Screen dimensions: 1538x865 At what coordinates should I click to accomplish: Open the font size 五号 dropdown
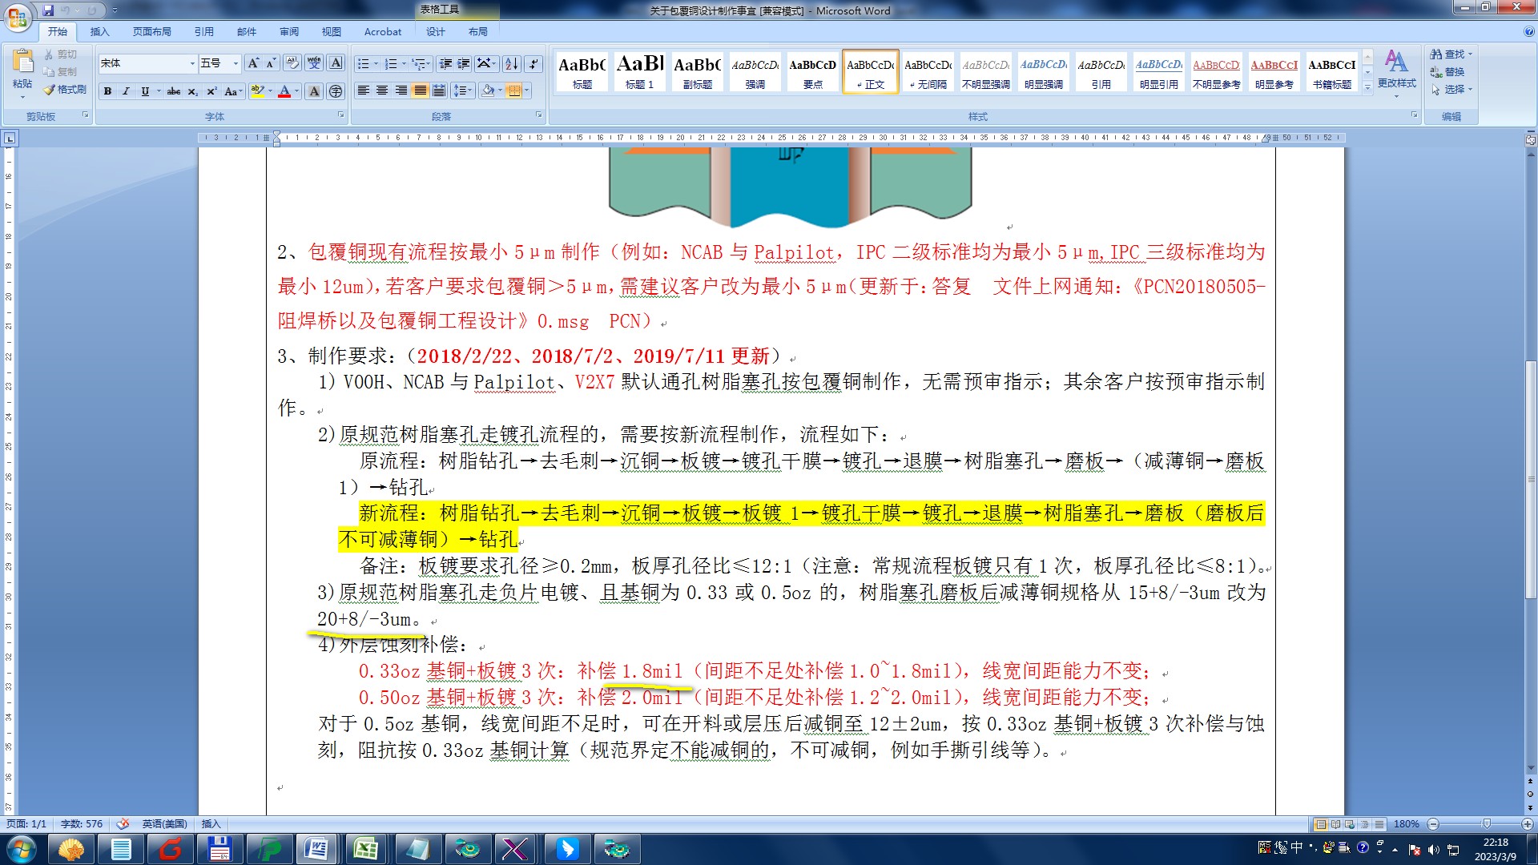(x=236, y=63)
